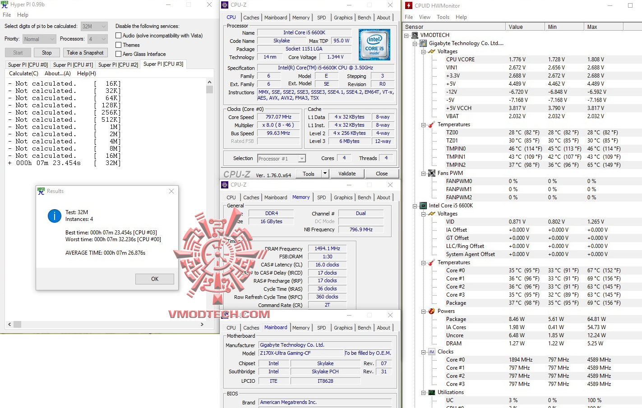The width and height of the screenshot is (642, 408).
Task: Click the blue info icon in Results dialog
Action: tap(55, 216)
